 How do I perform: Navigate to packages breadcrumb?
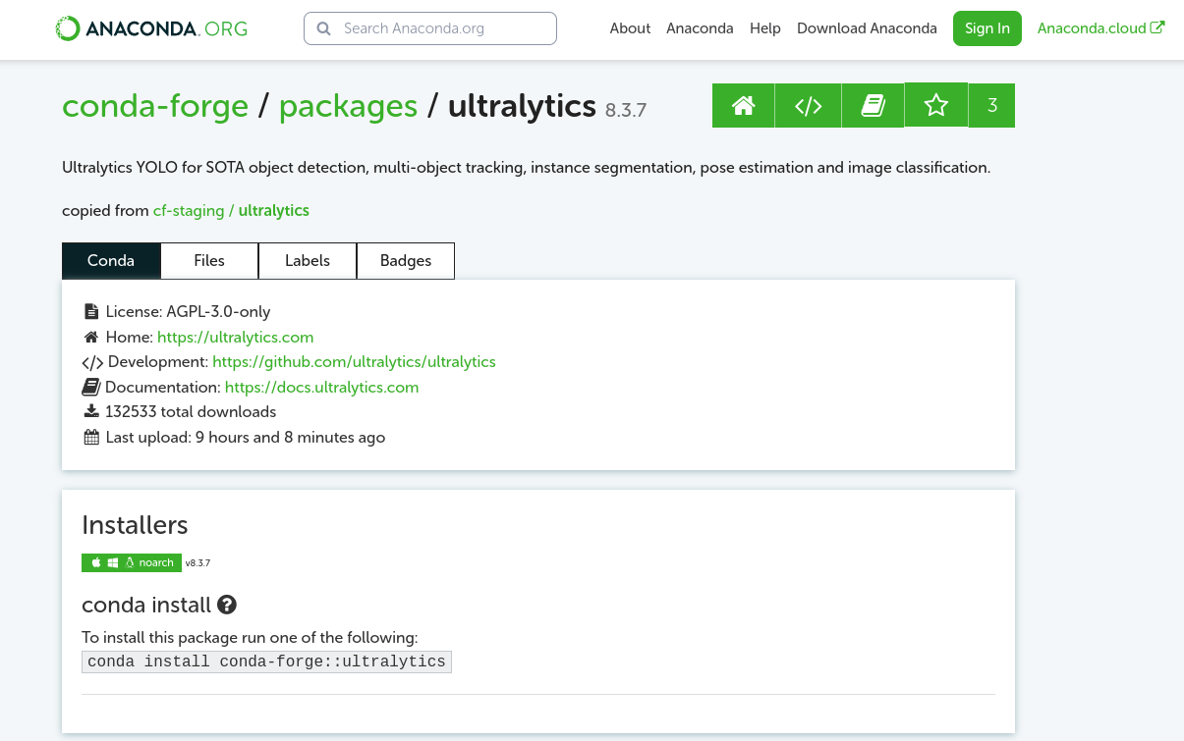point(348,106)
